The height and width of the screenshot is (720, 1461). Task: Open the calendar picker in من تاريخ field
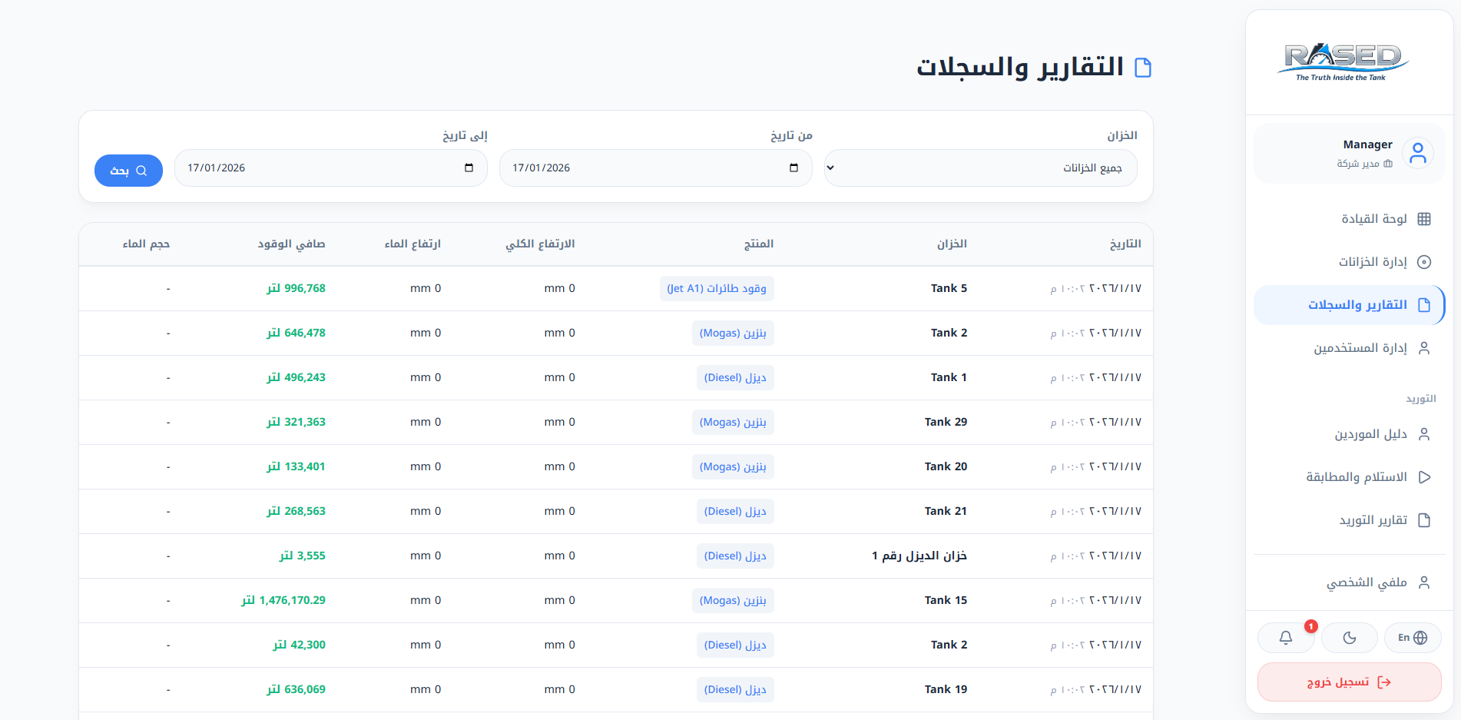point(793,168)
